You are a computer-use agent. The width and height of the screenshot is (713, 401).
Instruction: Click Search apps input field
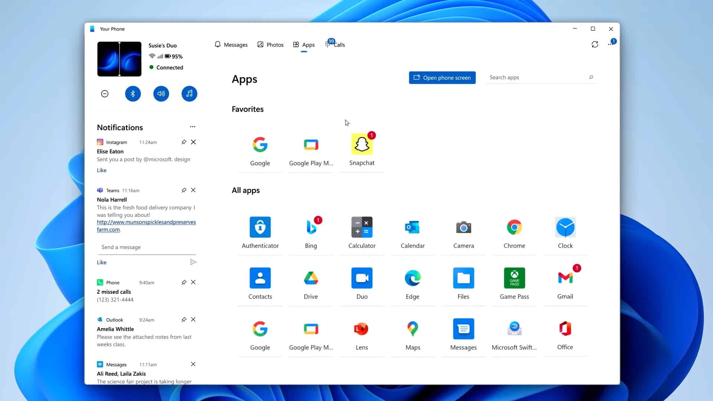pyautogui.click(x=538, y=77)
